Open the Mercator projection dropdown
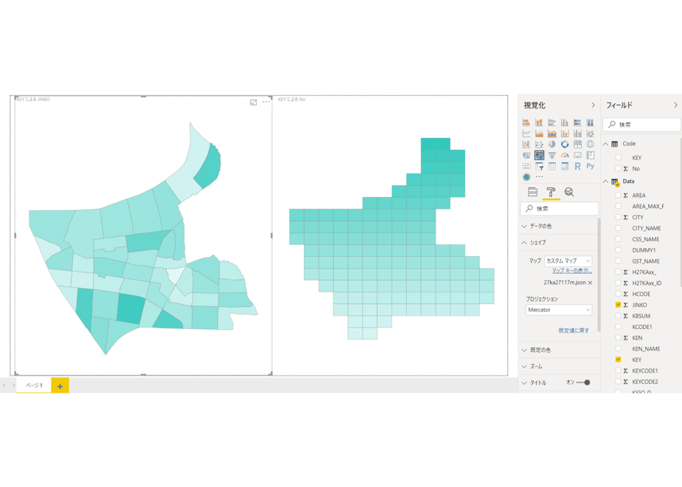The image size is (682, 487). (559, 310)
